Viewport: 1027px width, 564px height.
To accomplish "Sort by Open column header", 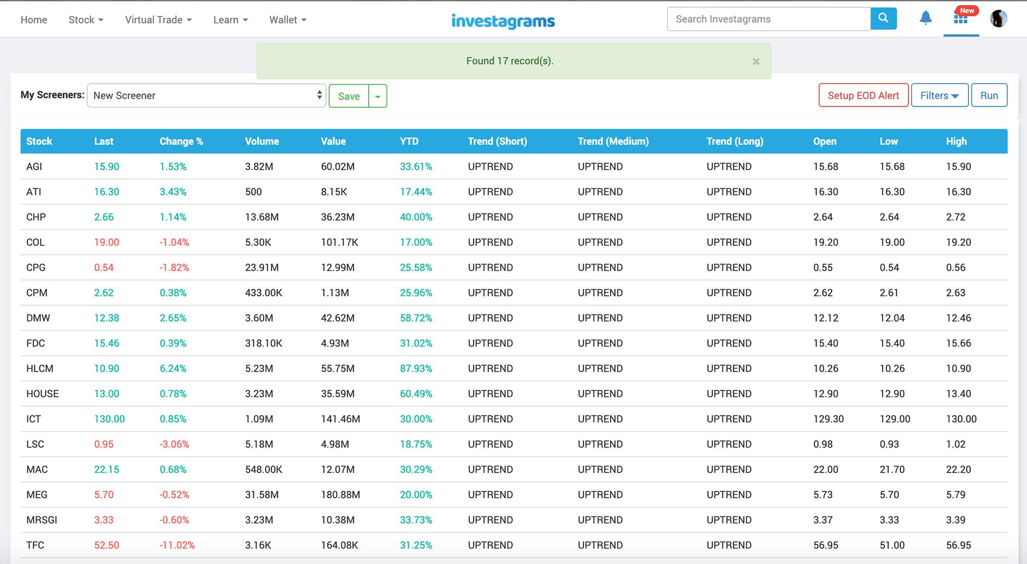I will tap(825, 141).
